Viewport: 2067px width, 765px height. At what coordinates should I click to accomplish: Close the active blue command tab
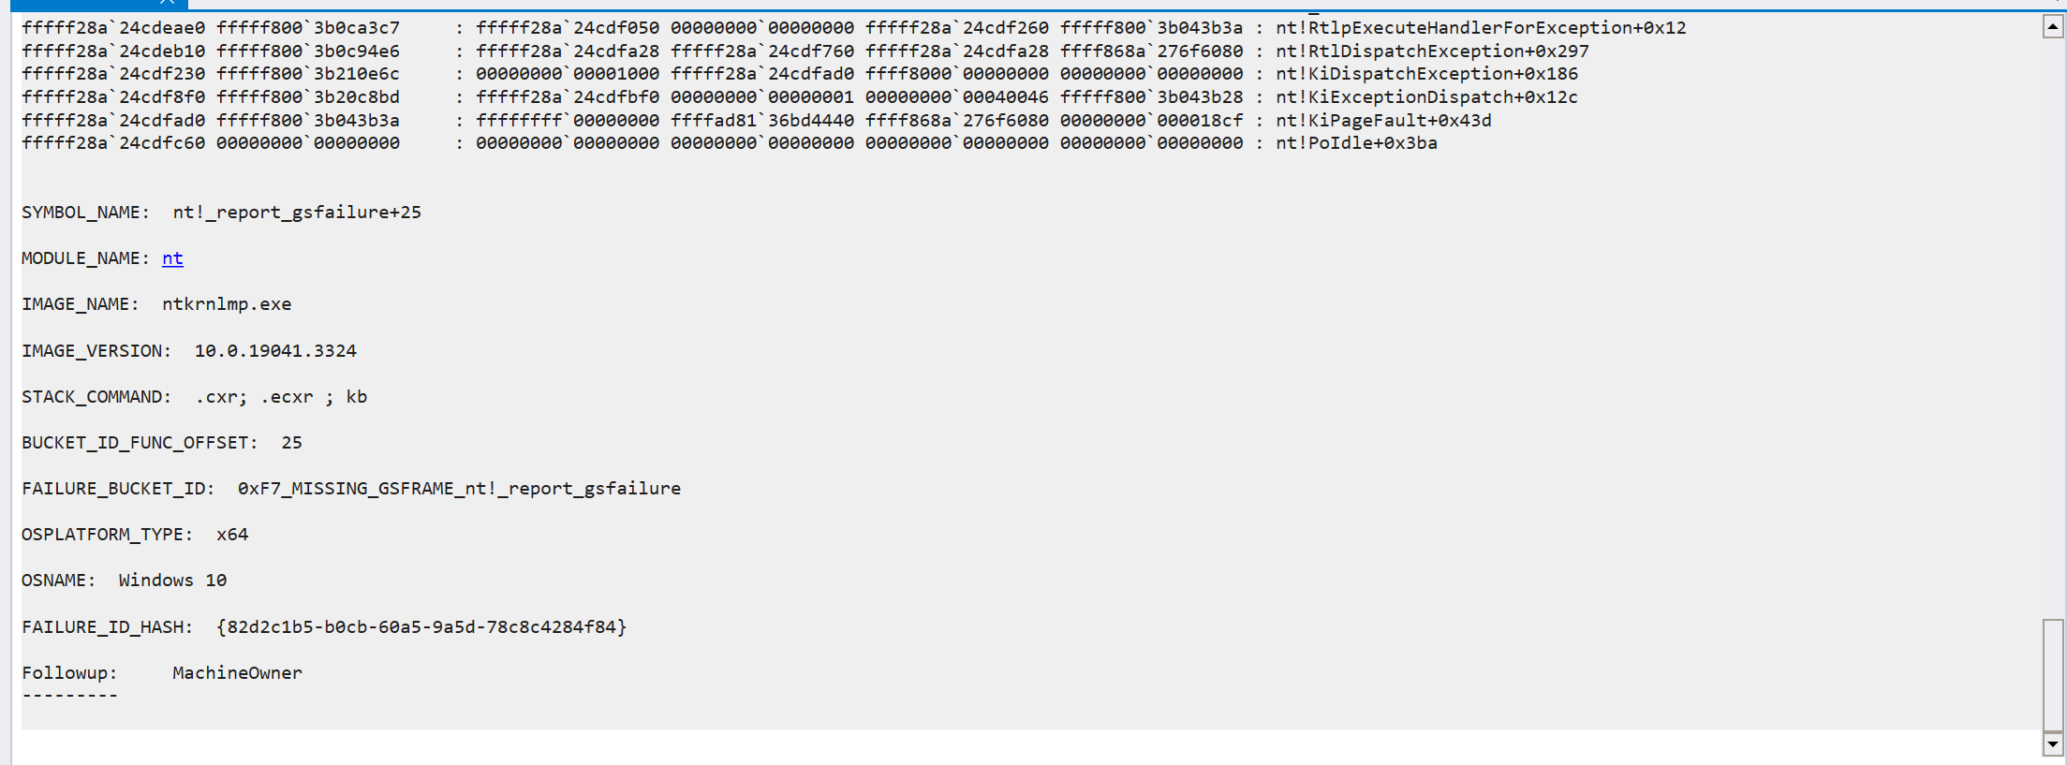pos(168,3)
